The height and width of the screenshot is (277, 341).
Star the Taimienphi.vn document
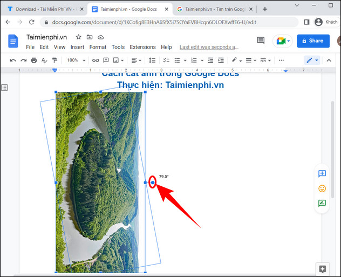pyautogui.click(x=79, y=37)
